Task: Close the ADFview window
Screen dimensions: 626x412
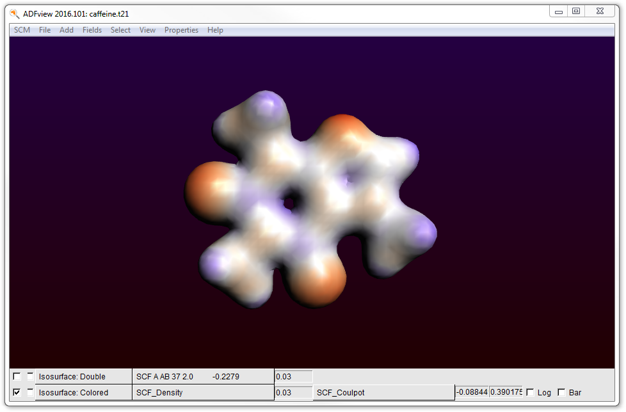Action: coord(600,12)
